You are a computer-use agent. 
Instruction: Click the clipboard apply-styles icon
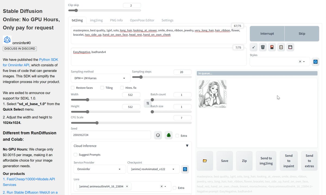(281, 47)
